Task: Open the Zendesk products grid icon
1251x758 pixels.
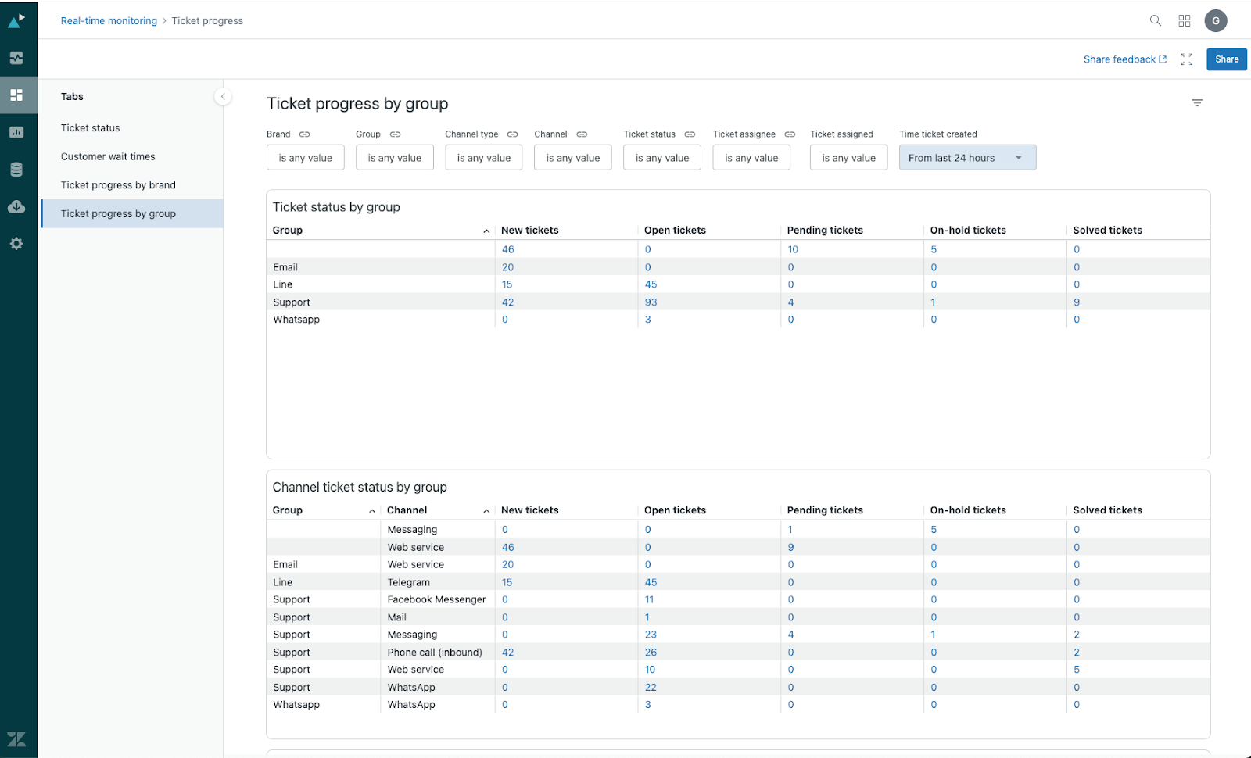Action: [x=1185, y=21]
